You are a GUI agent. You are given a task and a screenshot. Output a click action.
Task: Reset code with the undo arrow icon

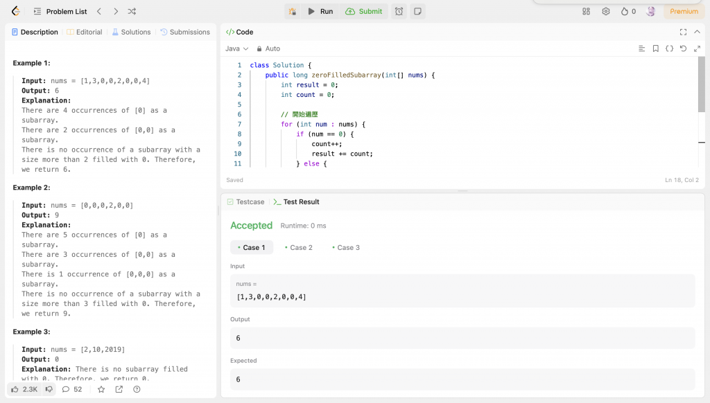pyautogui.click(x=683, y=48)
